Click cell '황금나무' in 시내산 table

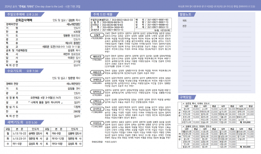pyautogui.click(x=187, y=147)
